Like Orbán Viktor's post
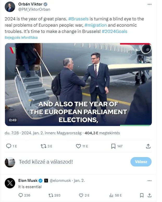This screenshot has height=202, width=162. [x=78, y=146]
